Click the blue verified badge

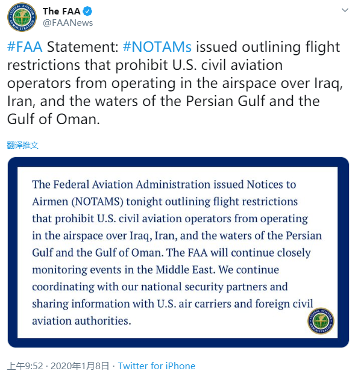click(x=87, y=11)
